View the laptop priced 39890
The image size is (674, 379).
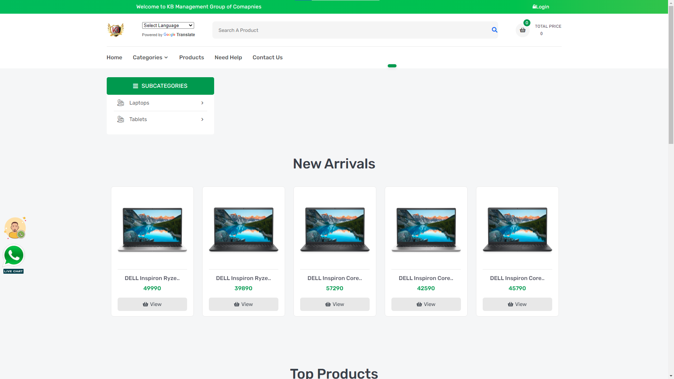(x=244, y=304)
